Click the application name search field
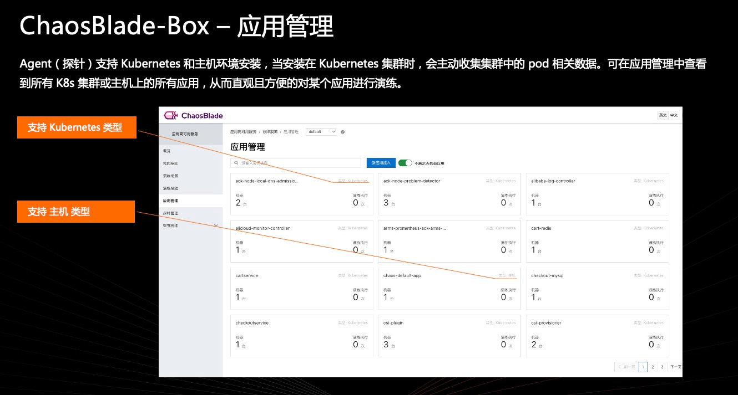The image size is (738, 395). [300, 163]
